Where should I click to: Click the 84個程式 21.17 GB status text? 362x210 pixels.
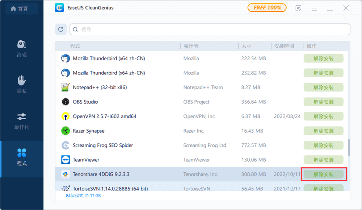tap(83, 196)
